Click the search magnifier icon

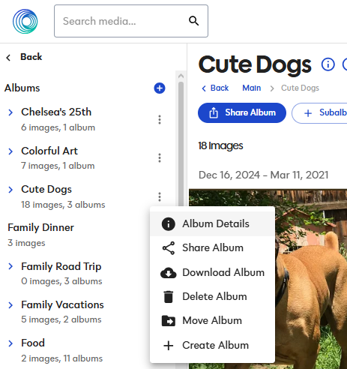(x=193, y=21)
